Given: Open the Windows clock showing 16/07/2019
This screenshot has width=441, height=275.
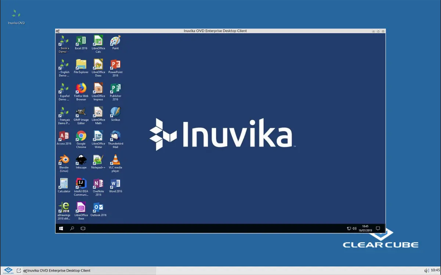Looking at the screenshot, I should (366, 228).
